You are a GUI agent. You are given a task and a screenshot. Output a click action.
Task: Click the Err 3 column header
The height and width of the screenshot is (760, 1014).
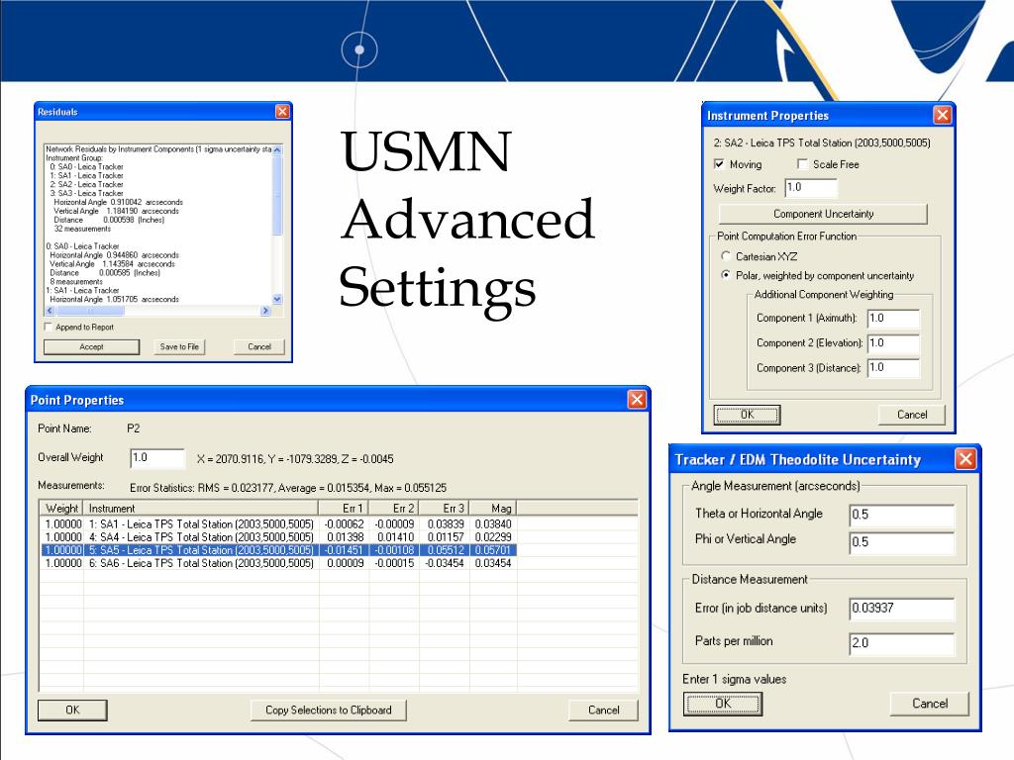coord(445,508)
